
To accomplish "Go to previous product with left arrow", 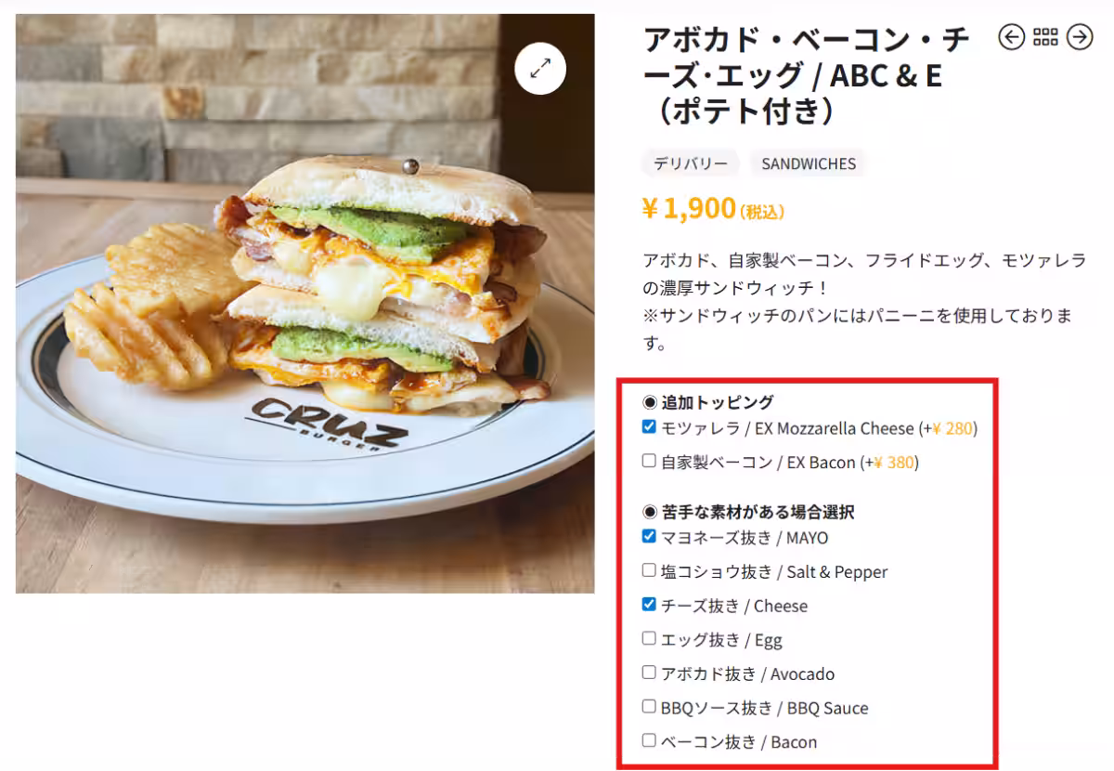I will pos(1011,37).
